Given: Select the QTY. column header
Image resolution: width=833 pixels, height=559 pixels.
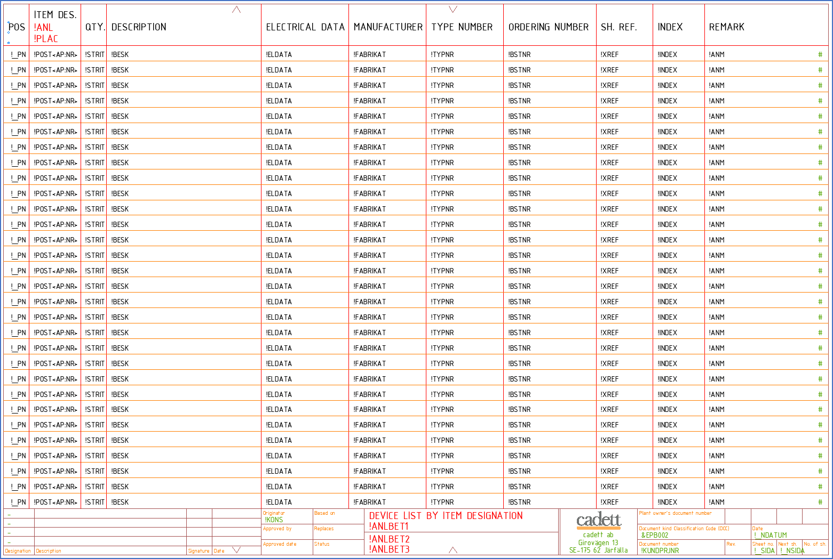Looking at the screenshot, I should [95, 27].
